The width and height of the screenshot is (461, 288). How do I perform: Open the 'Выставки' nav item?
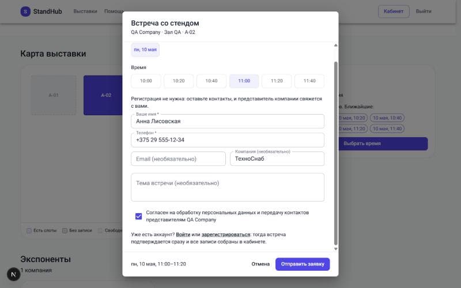click(85, 12)
